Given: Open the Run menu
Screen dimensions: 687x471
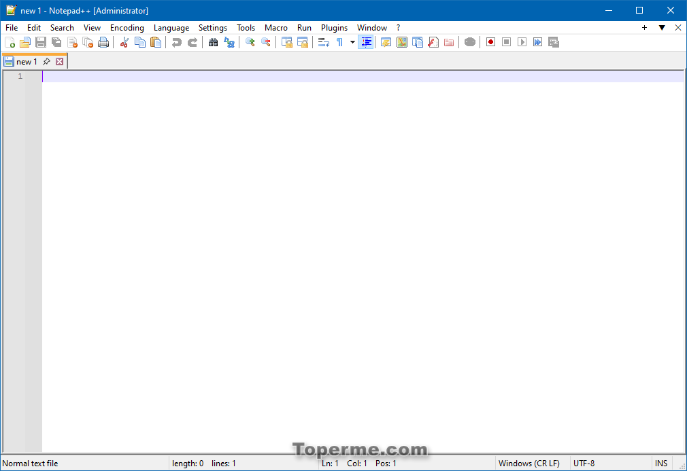Looking at the screenshot, I should (304, 28).
